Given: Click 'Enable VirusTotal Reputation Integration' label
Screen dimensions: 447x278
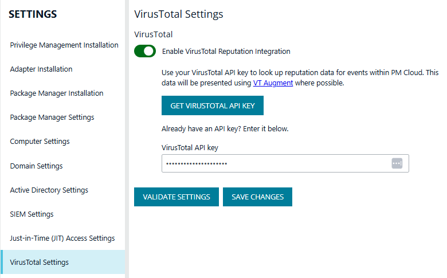Looking at the screenshot, I should (226, 52).
